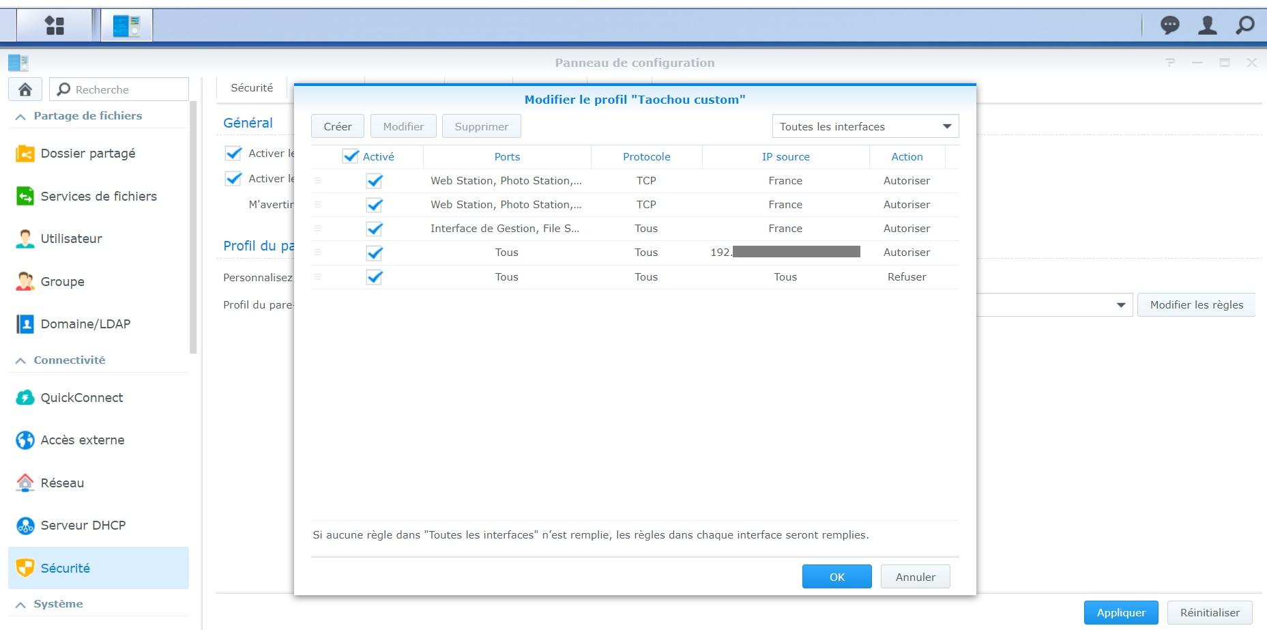The height and width of the screenshot is (630, 1267).
Task: Collapse the Connectivité sidebar group
Action: (x=21, y=360)
